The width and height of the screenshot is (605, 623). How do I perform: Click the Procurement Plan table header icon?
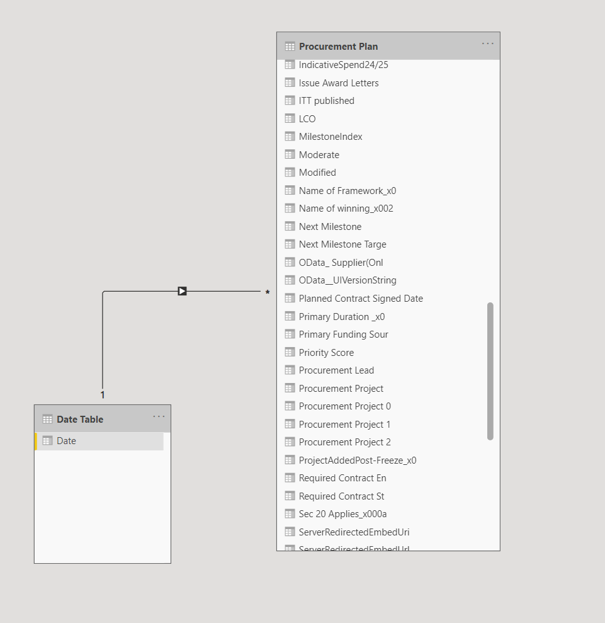click(290, 47)
